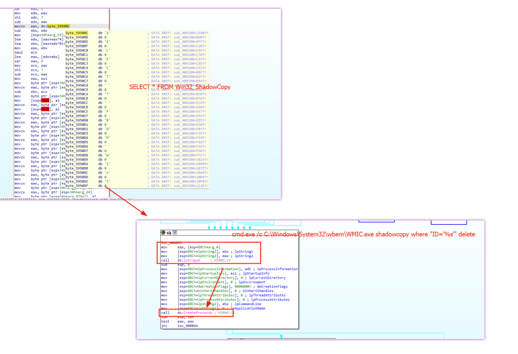Click the node color icon in graph block header
Viewport: 518px width, 354px height.
tap(163, 233)
